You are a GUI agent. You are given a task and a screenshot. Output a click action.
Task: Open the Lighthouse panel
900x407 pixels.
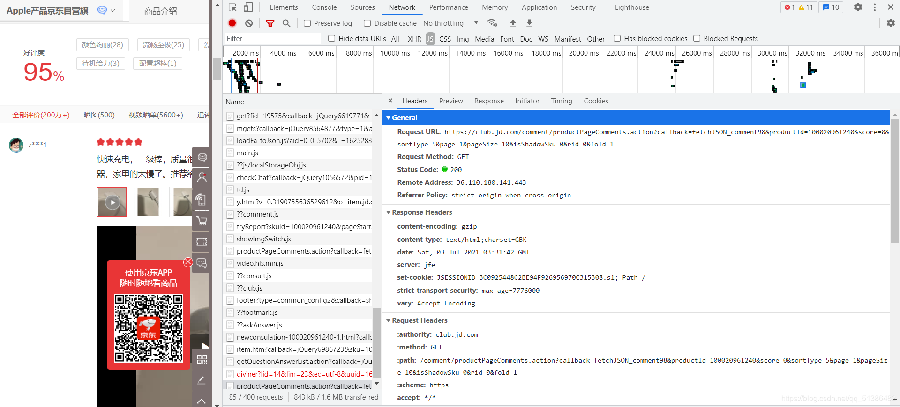pos(632,7)
